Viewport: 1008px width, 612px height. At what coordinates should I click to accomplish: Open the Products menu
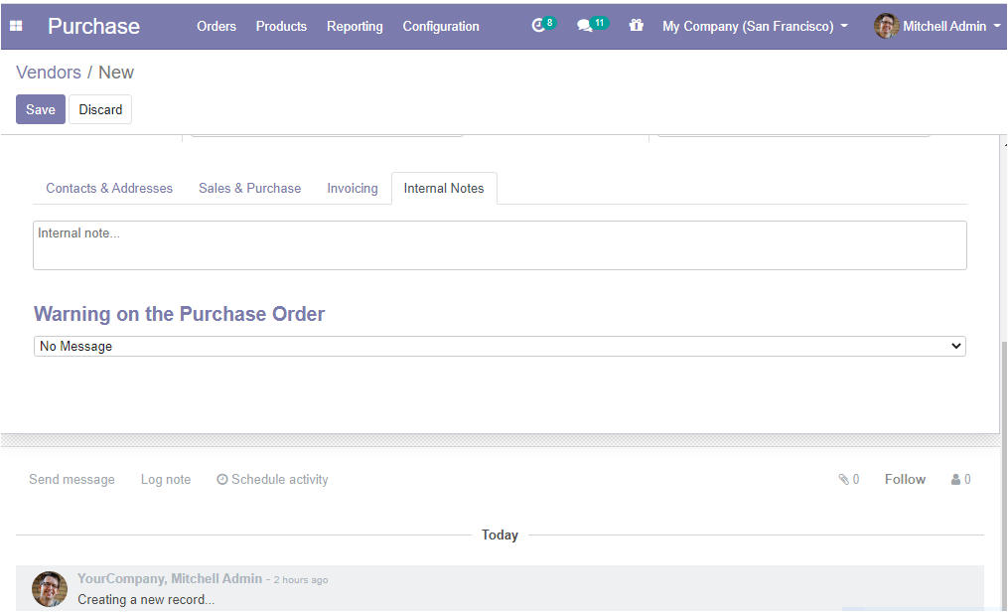pyautogui.click(x=281, y=27)
